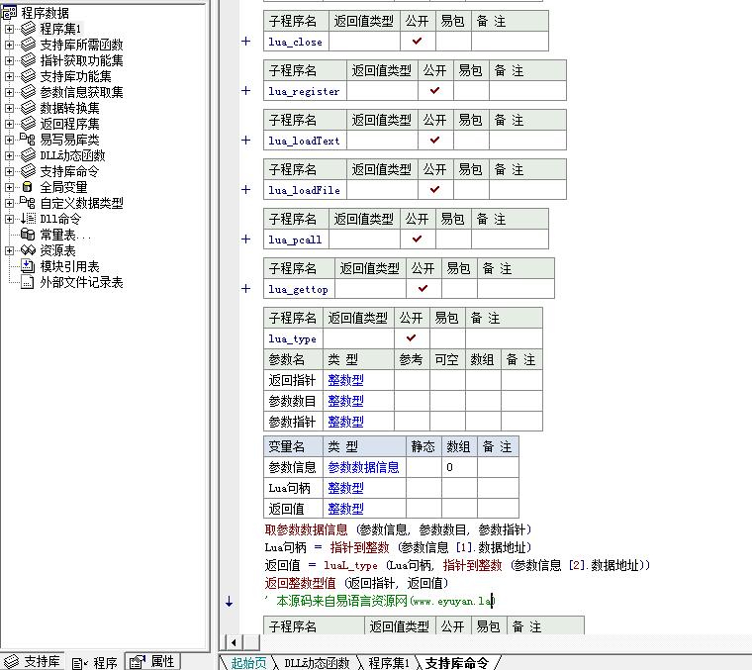The height and width of the screenshot is (670, 752).
Task: Click the 资源表 icon
Action: (28, 249)
